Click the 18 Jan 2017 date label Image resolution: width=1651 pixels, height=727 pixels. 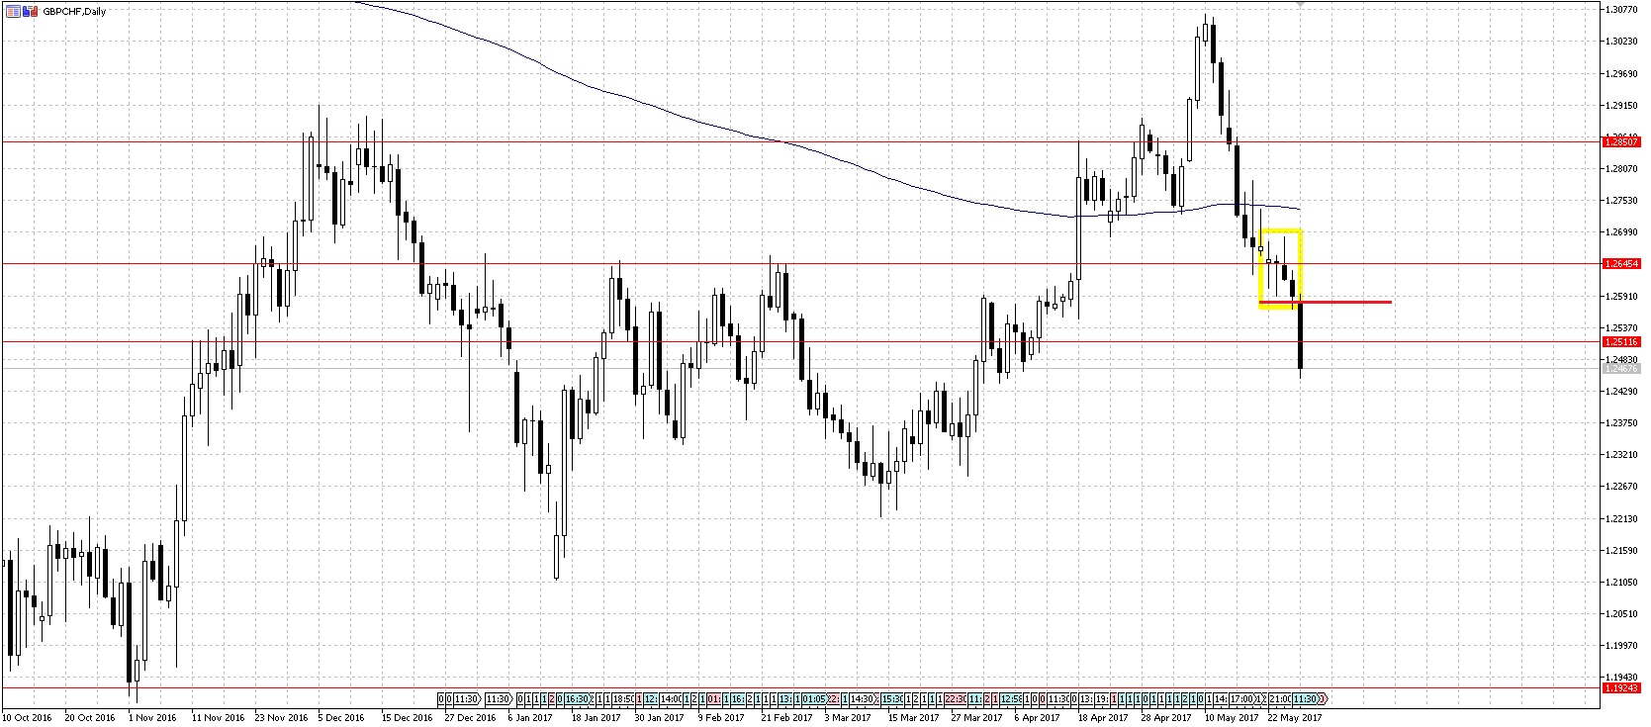pyautogui.click(x=597, y=718)
